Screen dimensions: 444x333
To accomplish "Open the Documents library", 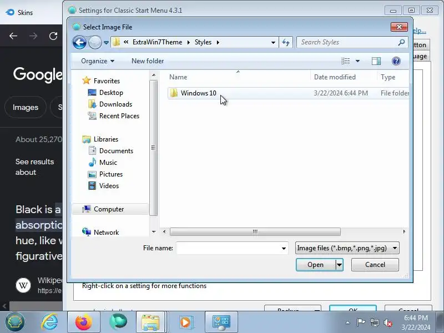I will click(x=116, y=150).
